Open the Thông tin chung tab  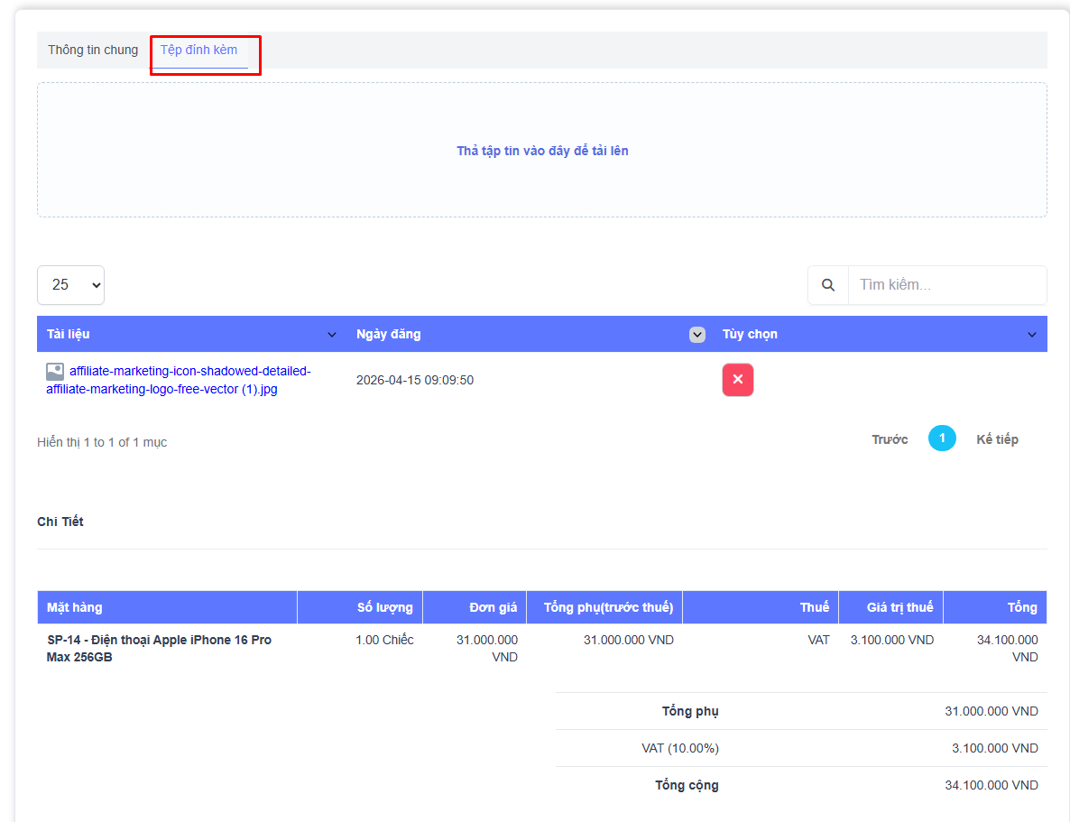93,50
